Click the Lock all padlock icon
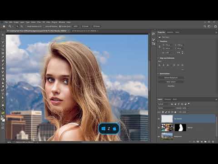218x164 pixels. (x=175, y=112)
